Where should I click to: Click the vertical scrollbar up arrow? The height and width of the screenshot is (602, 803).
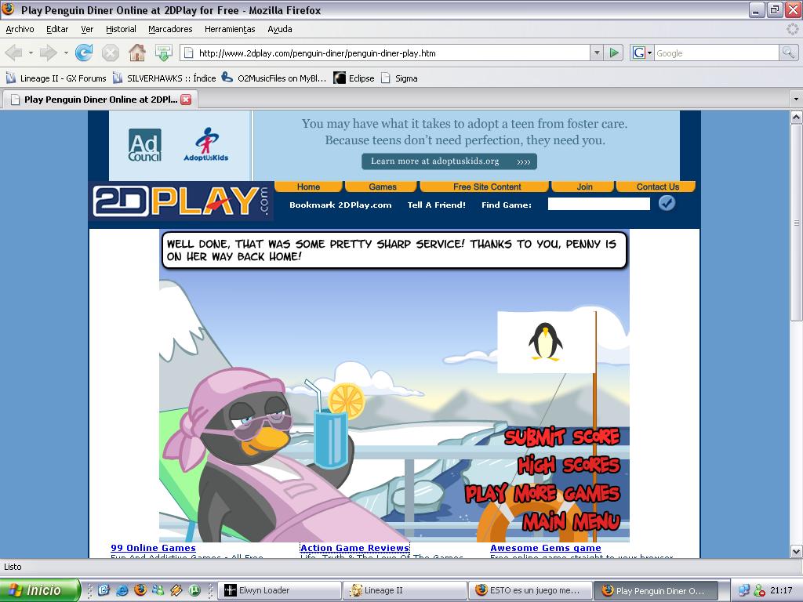(x=797, y=118)
